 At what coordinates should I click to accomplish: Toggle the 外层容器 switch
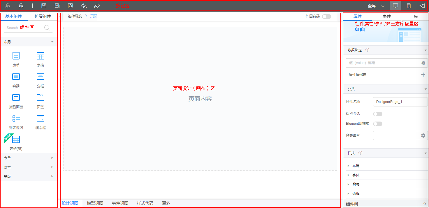point(327,17)
